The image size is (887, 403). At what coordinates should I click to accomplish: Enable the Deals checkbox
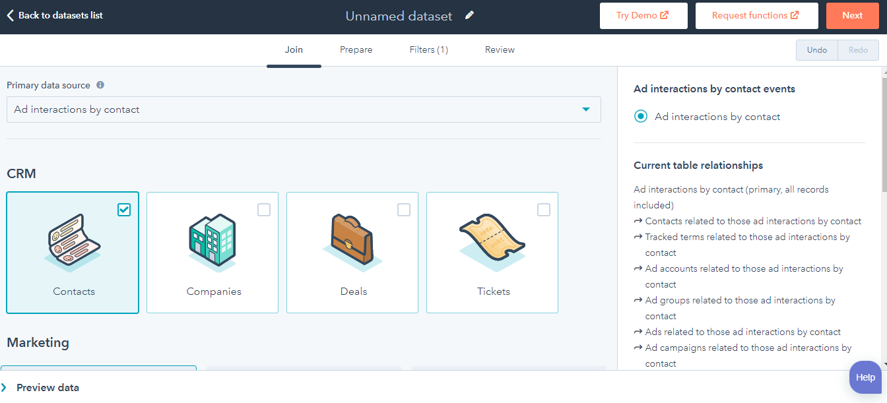click(x=404, y=210)
